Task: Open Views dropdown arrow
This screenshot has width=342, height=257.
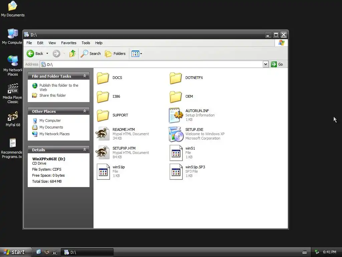Action: tap(141, 54)
